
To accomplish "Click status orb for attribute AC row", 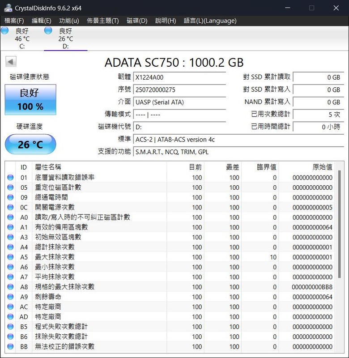I will [10, 307].
